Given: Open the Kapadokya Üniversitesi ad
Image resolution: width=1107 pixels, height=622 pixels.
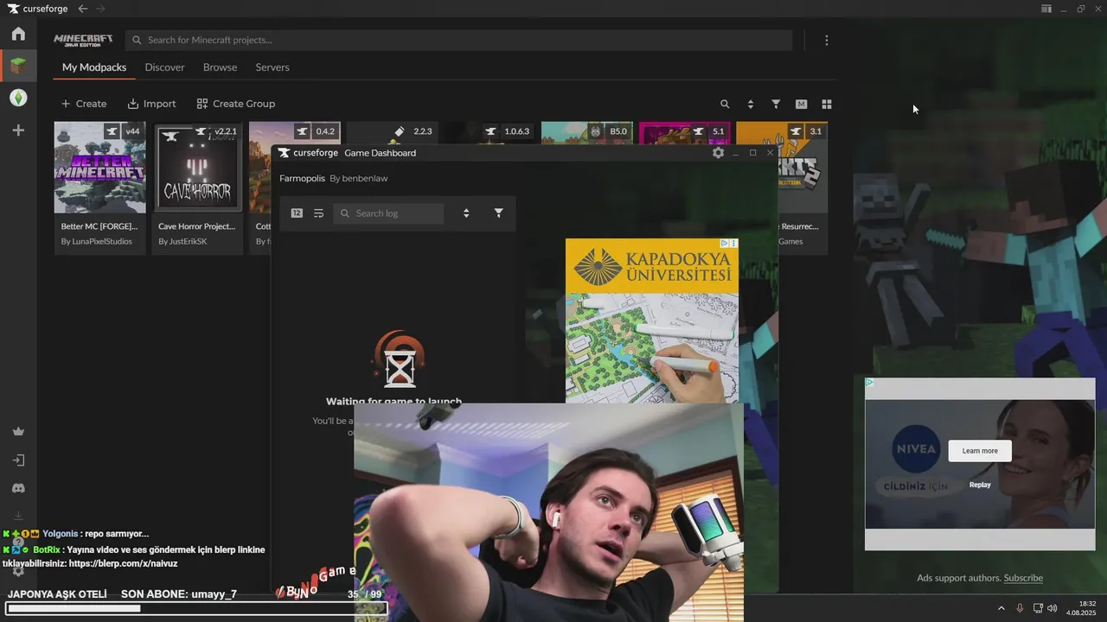Looking at the screenshot, I should click(652, 321).
